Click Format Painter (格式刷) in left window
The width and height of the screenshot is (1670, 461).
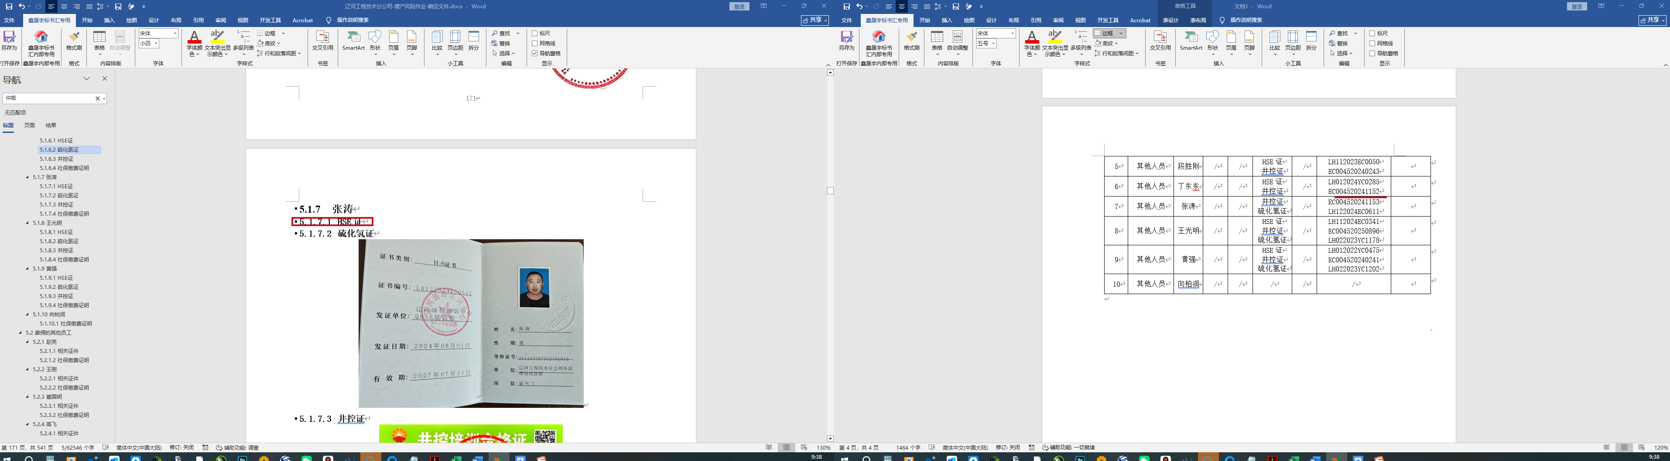tap(74, 41)
